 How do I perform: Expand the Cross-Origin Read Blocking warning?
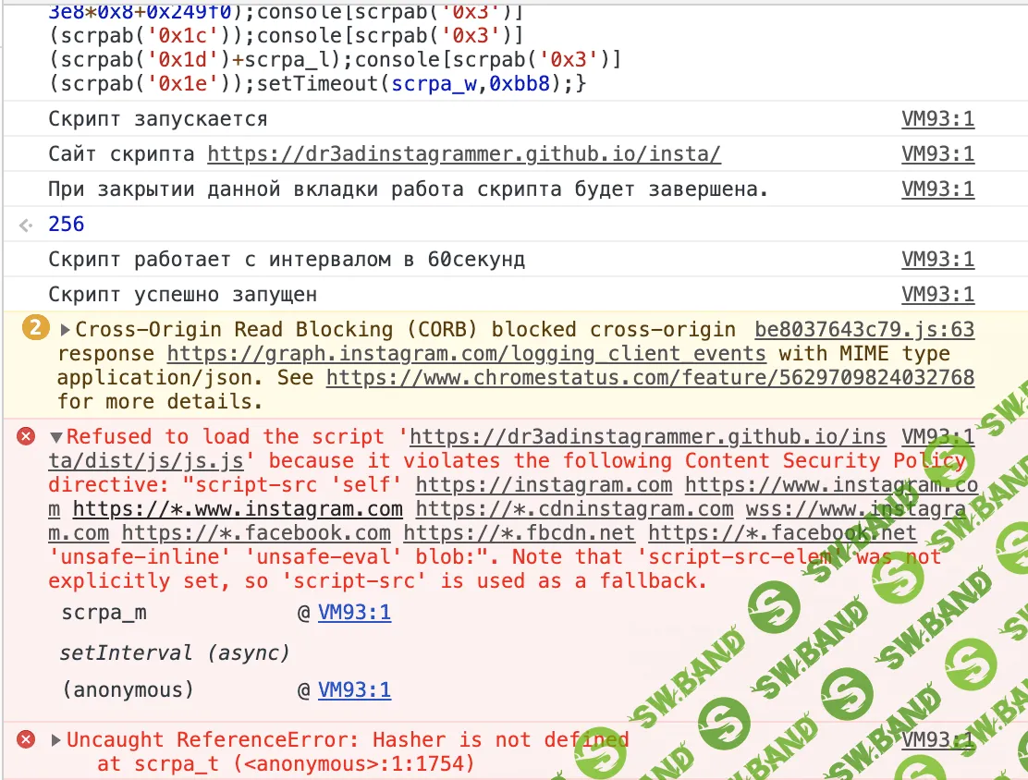[x=66, y=330]
